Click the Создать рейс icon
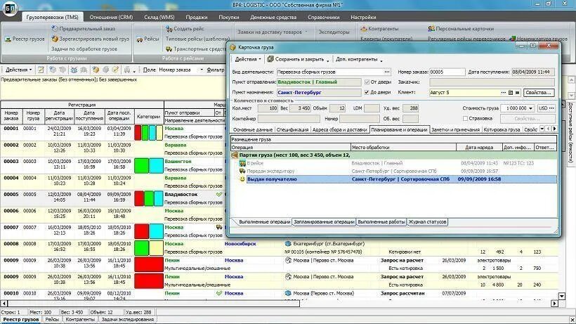Image resolution: width=576 pixels, height=324 pixels. (x=169, y=29)
